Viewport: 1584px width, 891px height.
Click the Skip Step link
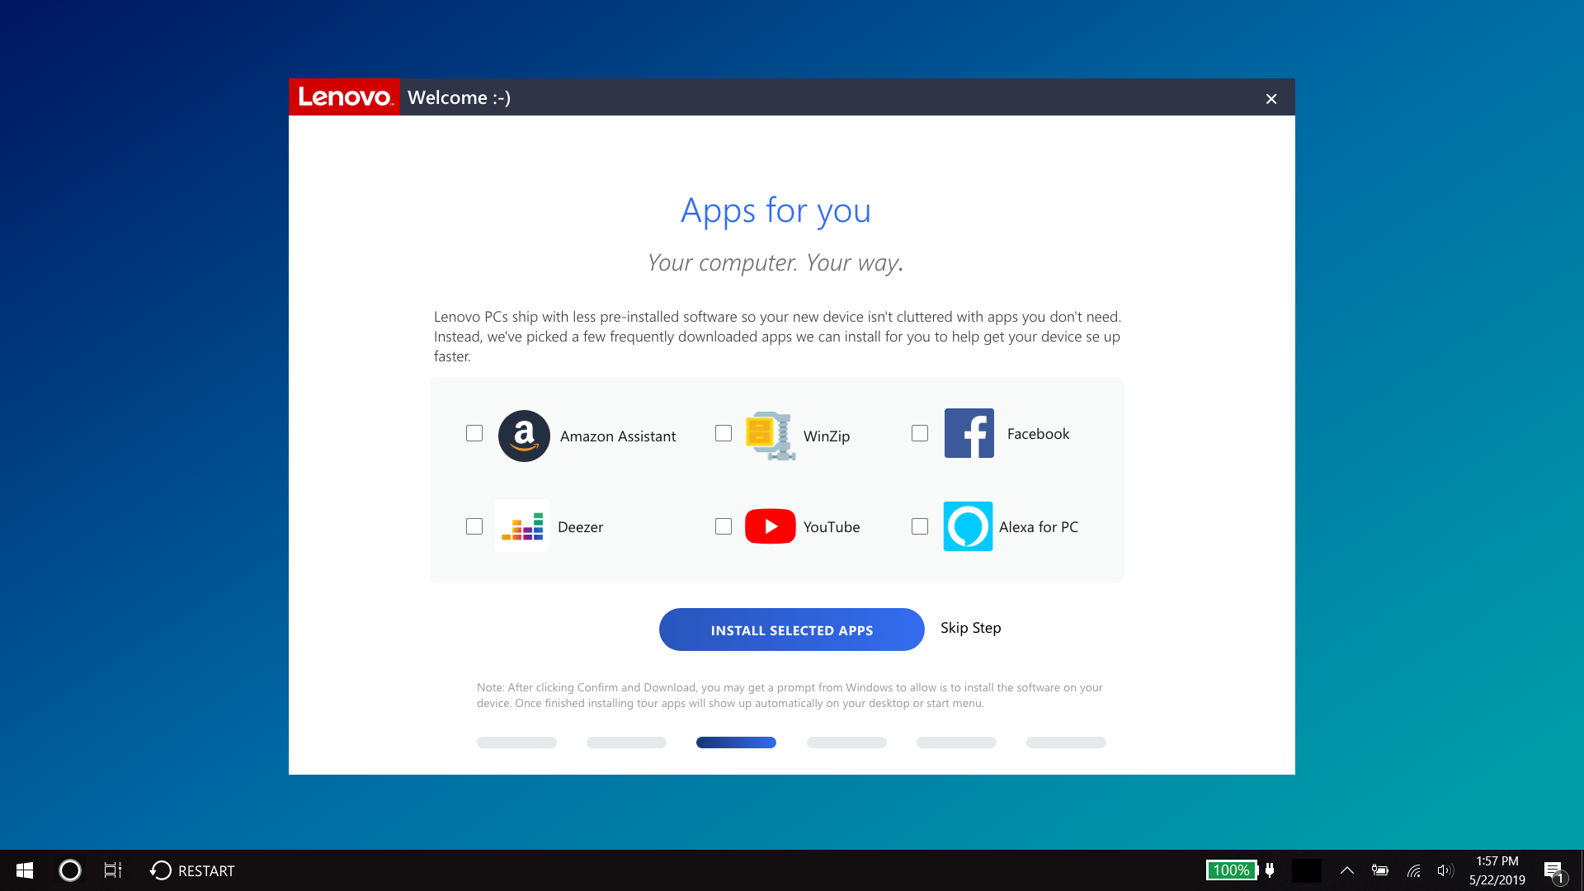click(x=970, y=628)
